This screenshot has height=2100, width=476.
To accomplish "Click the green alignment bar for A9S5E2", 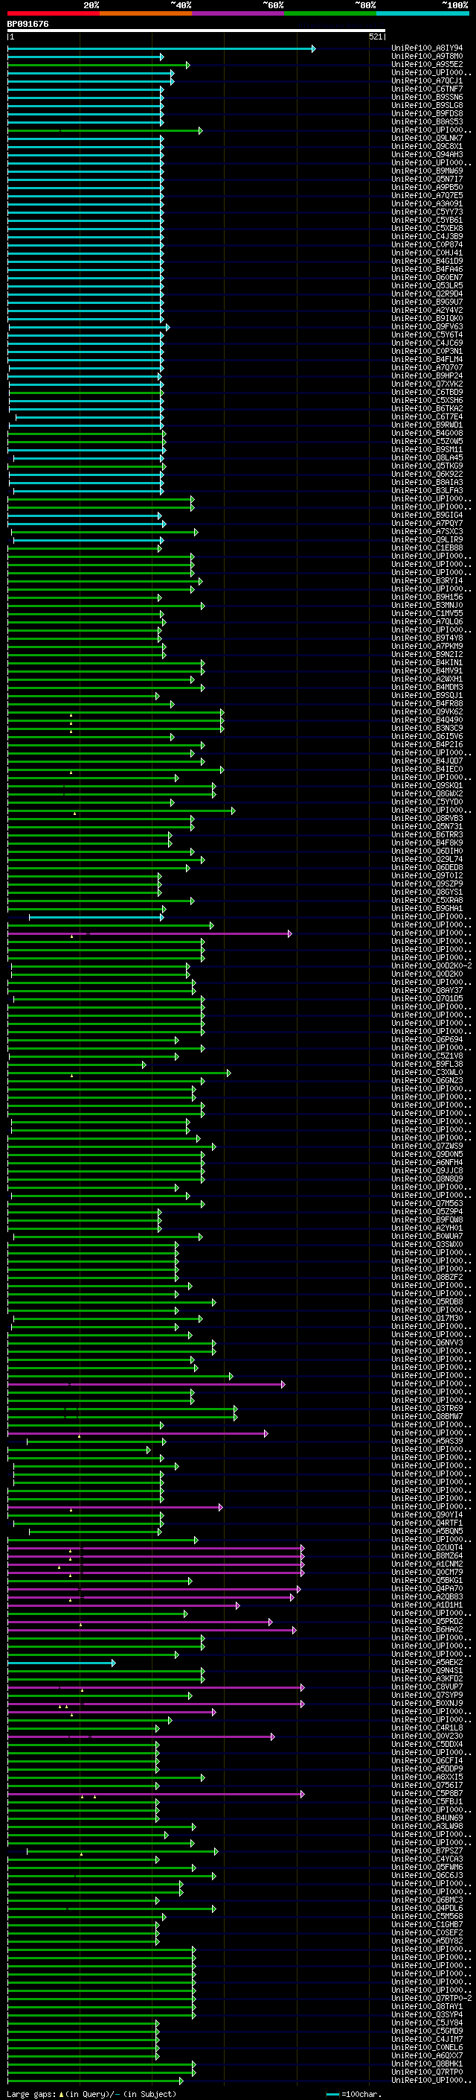I will 98,66.
